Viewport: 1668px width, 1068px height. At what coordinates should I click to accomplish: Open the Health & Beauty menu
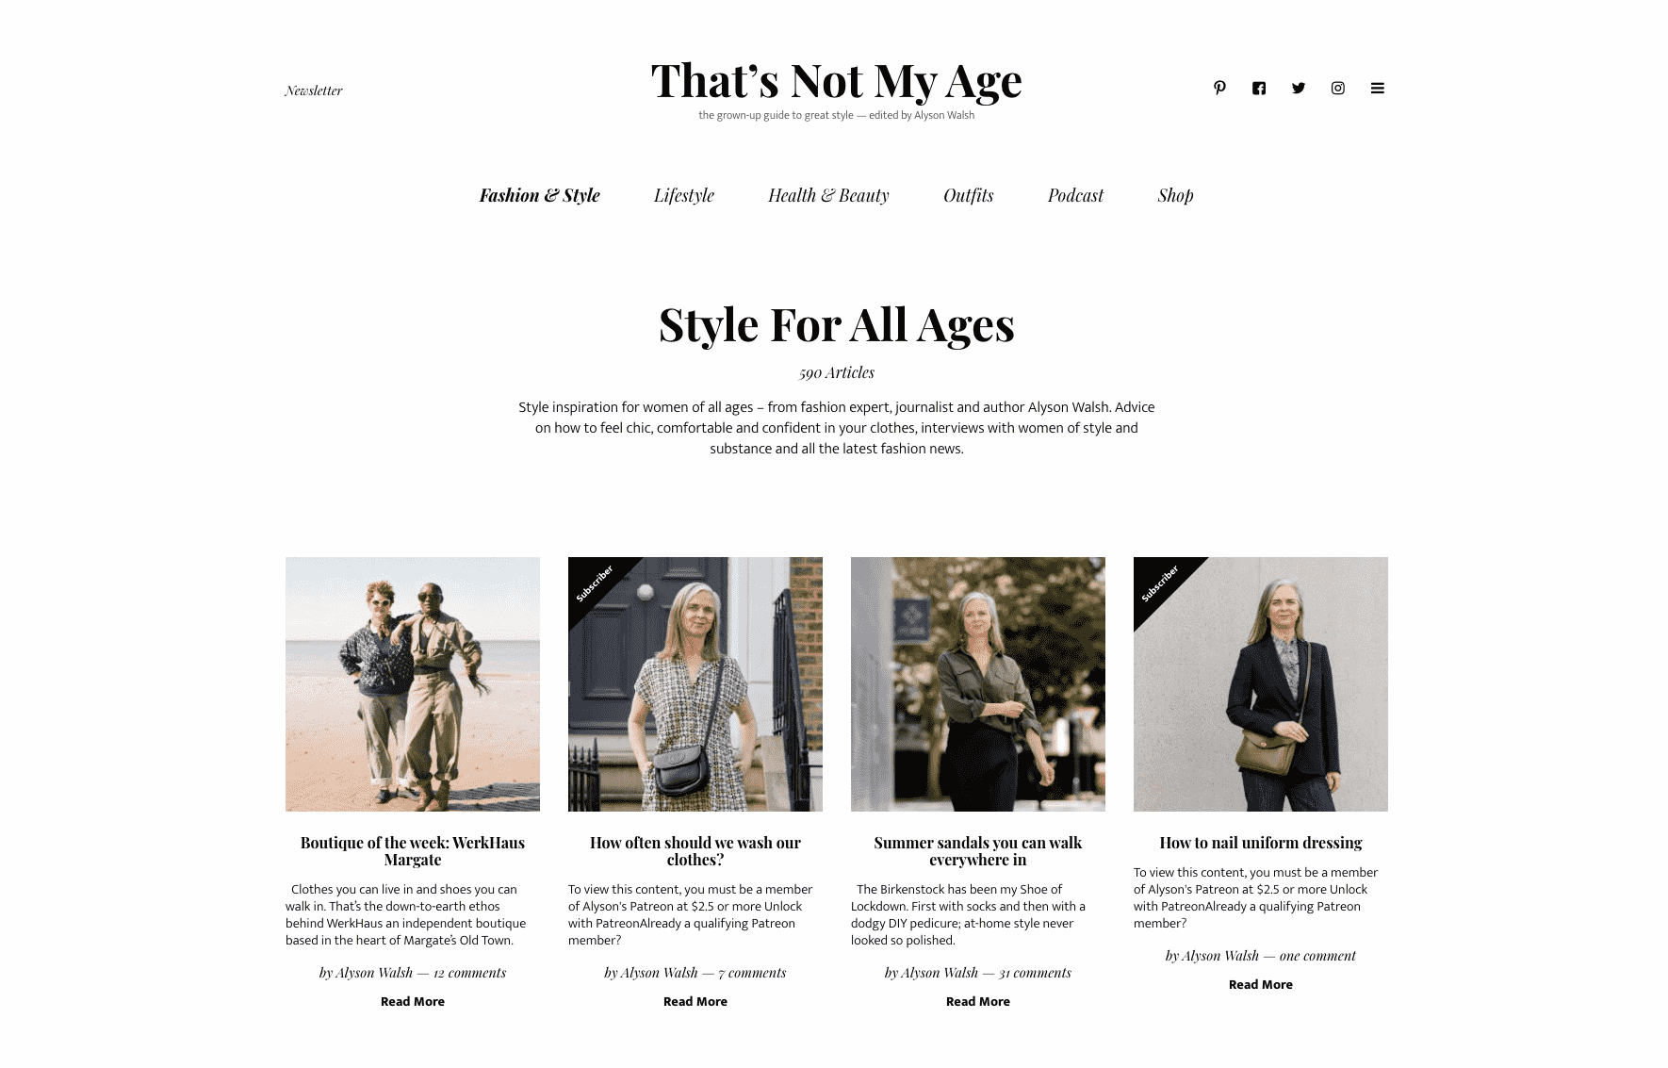(828, 195)
